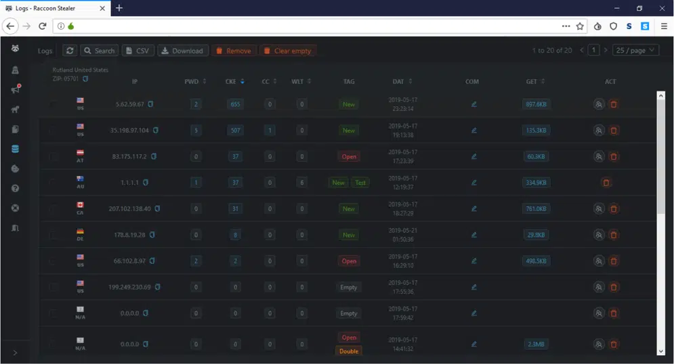The height and width of the screenshot is (364, 674).
Task: Go to the previous results page
Action: 582,50
